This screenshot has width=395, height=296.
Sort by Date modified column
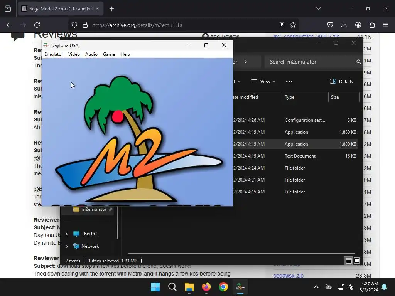257,97
